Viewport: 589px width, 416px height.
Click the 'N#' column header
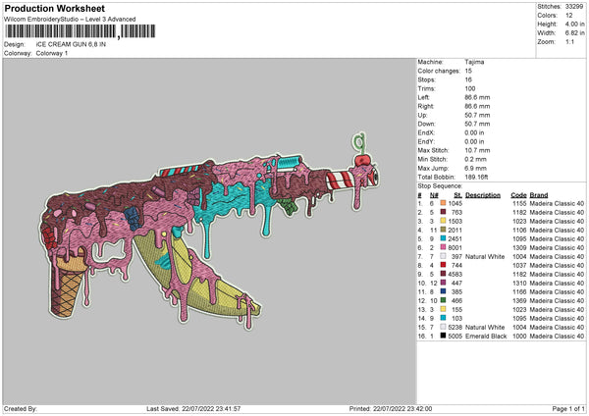tap(434, 195)
